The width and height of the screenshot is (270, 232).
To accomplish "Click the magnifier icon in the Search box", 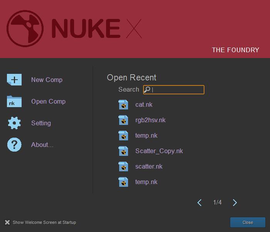I will tap(147, 90).
